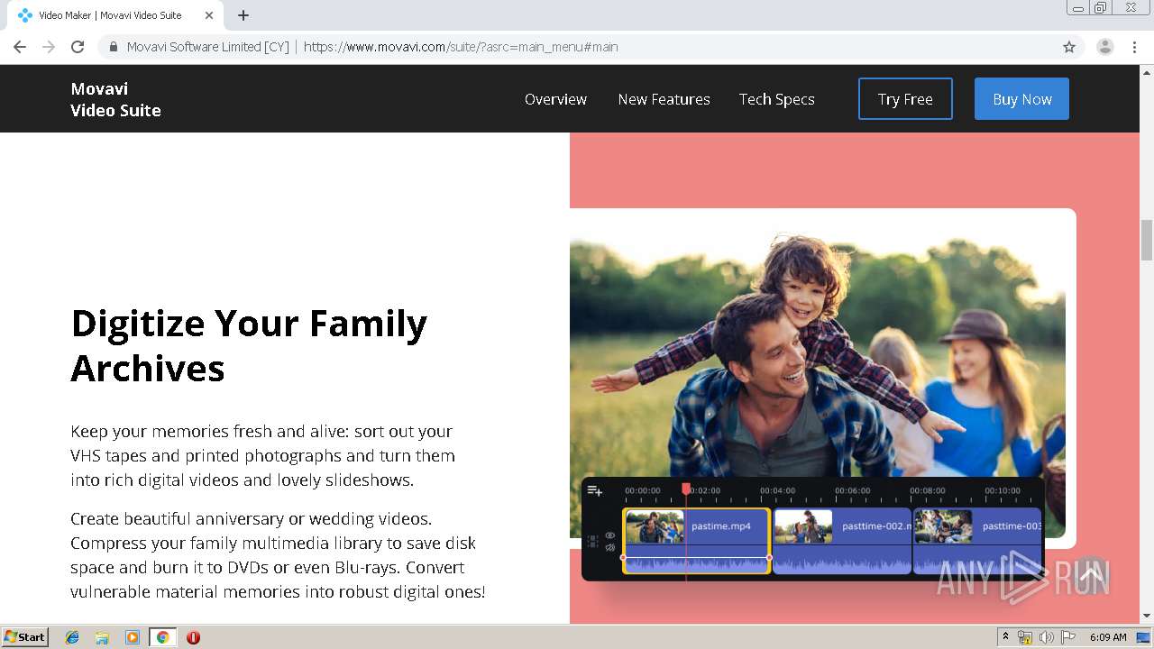Select the pasttime-002 clip
The image size is (1154, 649).
[842, 540]
